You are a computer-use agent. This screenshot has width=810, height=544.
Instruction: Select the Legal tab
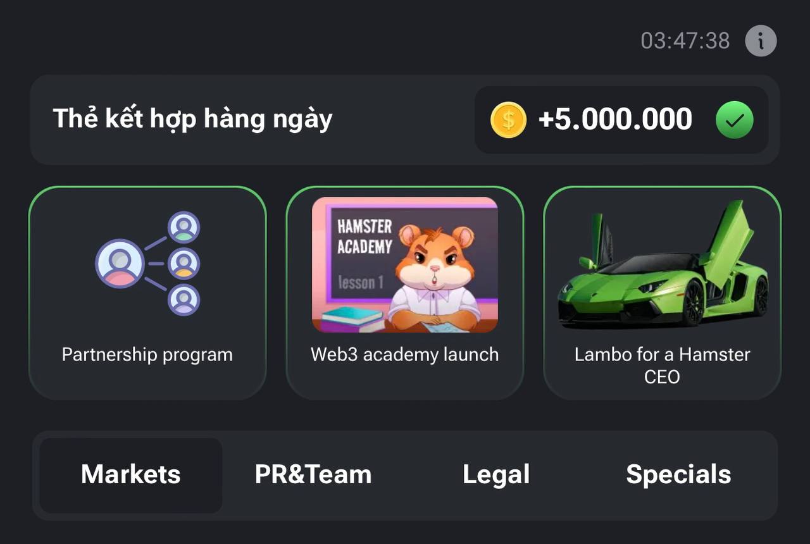click(x=496, y=474)
